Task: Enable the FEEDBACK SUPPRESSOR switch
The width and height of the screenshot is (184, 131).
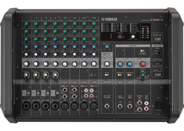Action: click(142, 51)
